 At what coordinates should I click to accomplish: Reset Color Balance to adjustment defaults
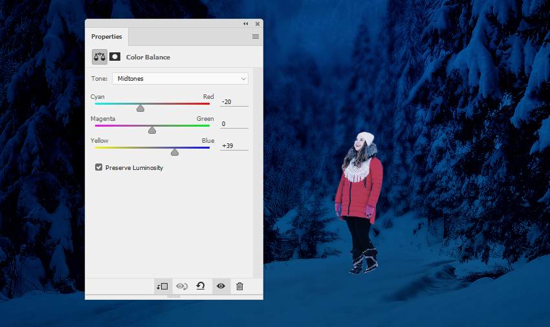click(x=201, y=286)
